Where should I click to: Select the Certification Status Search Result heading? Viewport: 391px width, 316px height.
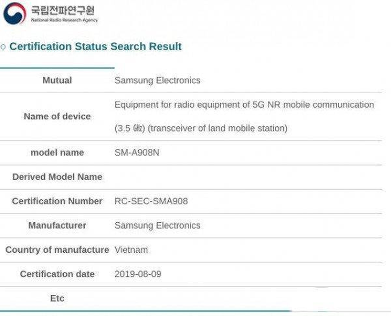(95, 47)
